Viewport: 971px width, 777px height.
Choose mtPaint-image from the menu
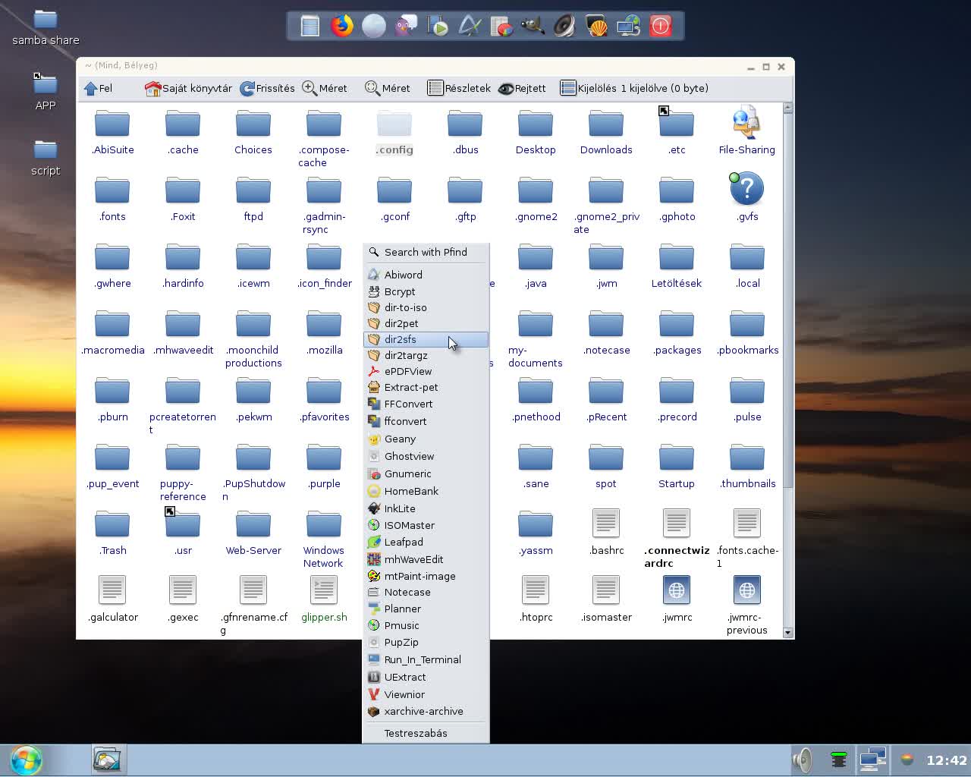point(426,576)
